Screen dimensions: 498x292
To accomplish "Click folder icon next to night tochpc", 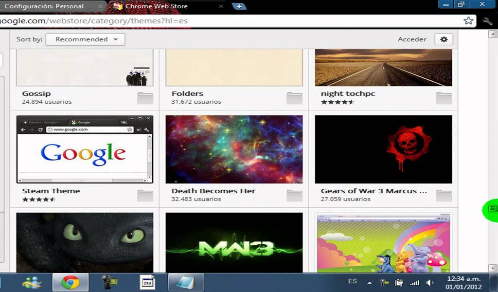I will (444, 98).
